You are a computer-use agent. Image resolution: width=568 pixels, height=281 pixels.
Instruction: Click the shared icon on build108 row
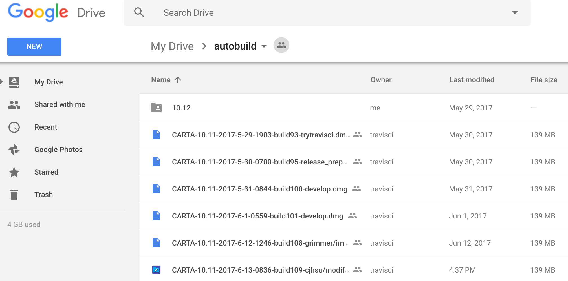pos(358,242)
